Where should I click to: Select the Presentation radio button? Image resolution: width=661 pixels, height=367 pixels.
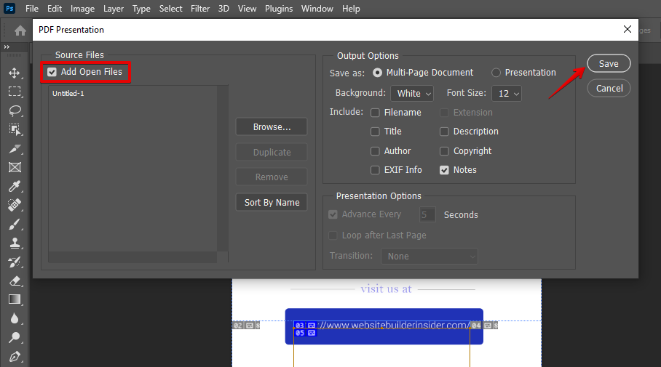[496, 73]
